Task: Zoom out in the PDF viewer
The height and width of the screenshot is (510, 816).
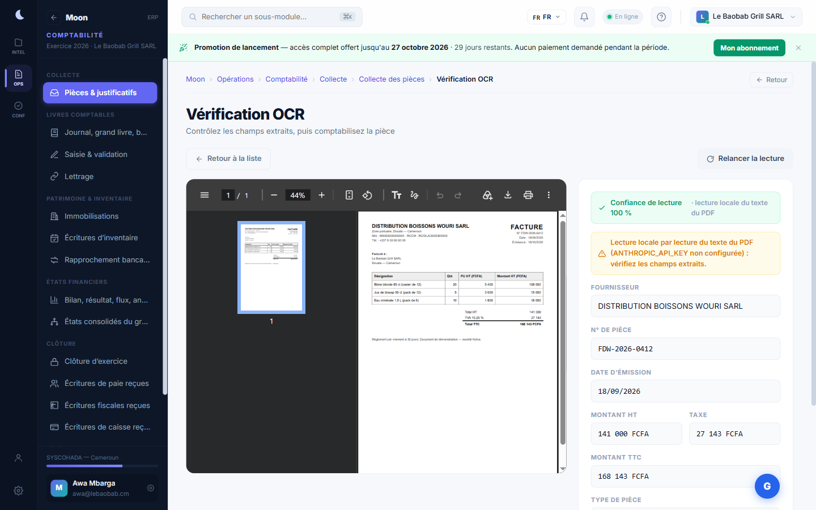Action: (x=274, y=195)
